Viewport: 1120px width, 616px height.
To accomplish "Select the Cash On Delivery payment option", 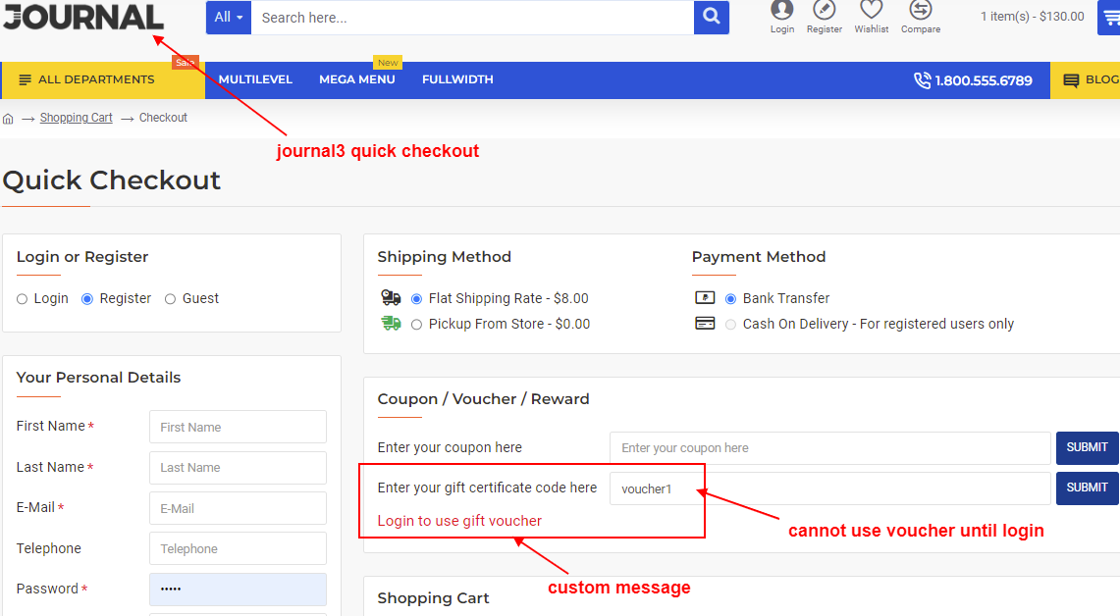I will [x=729, y=323].
